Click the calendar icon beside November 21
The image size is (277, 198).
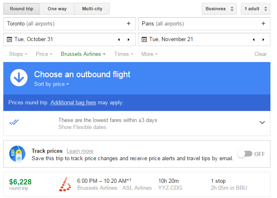[x=144, y=40]
